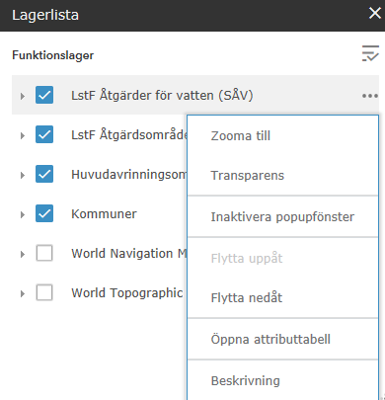Screen dimensions: 385x400
Task: Enable the World Navigation Map layer
Action: coord(44,253)
